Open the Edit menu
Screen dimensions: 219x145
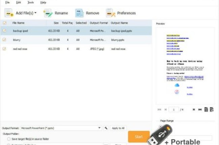click(x=19, y=2)
